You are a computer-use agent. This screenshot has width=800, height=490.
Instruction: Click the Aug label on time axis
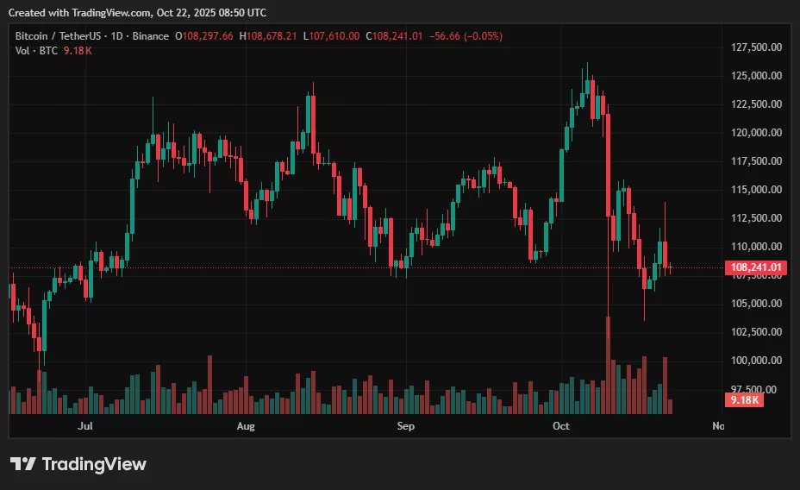click(246, 426)
